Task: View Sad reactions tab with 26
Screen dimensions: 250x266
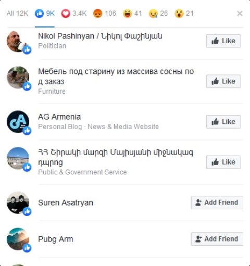Action: point(158,14)
